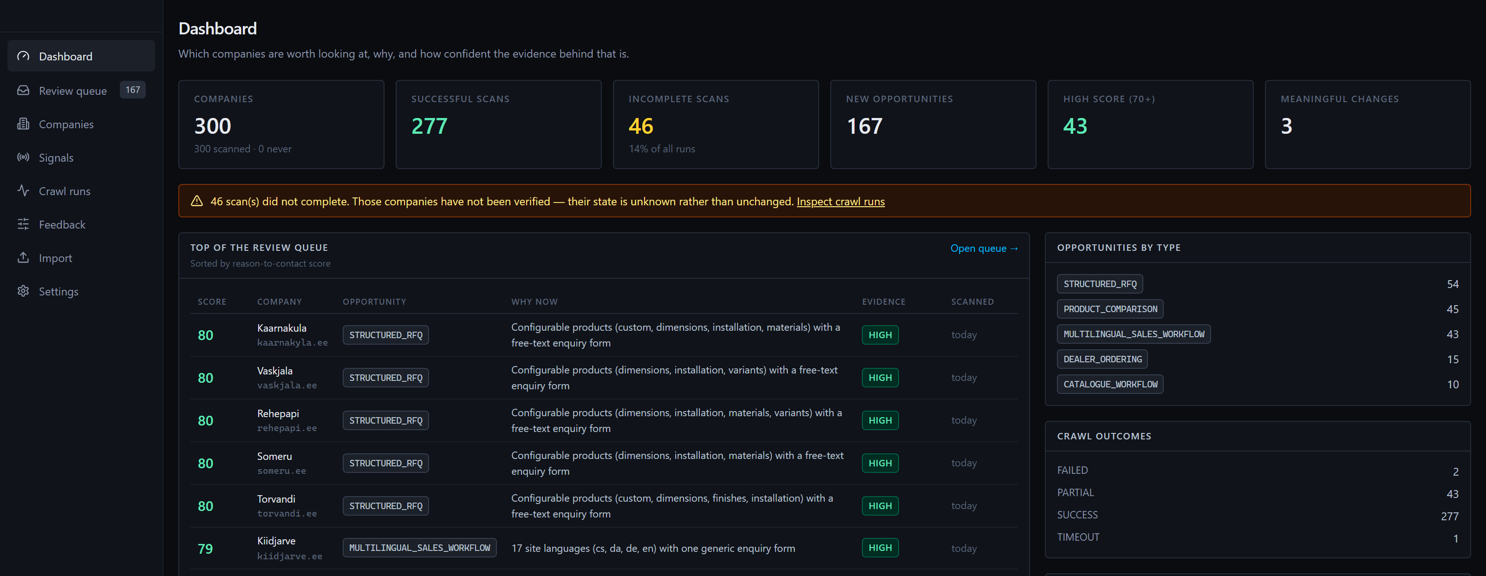Click the Feedback sliders icon

(x=23, y=224)
